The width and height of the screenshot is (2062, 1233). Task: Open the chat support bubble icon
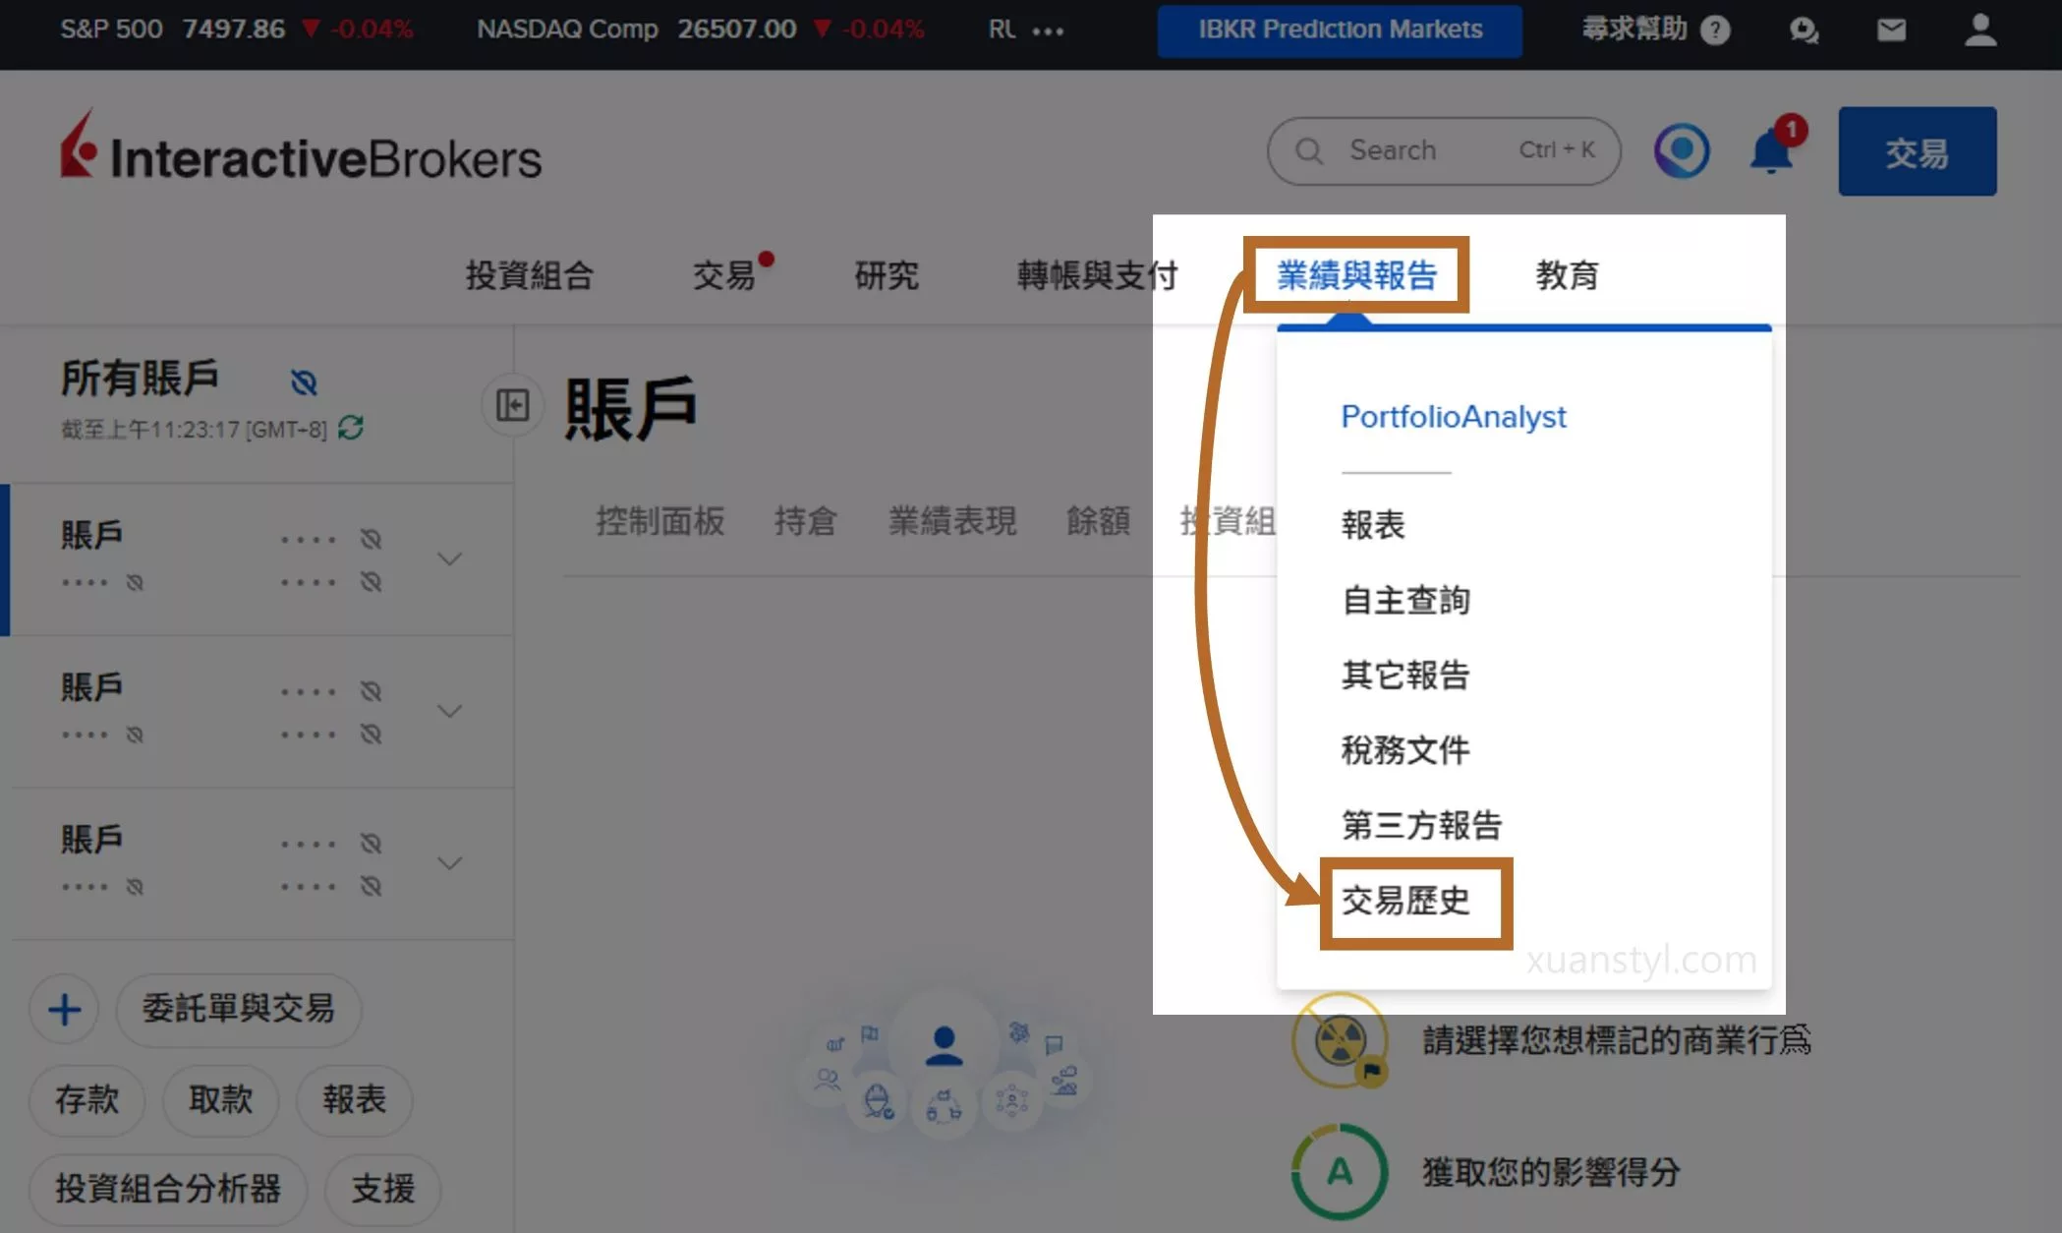[x=1804, y=30]
